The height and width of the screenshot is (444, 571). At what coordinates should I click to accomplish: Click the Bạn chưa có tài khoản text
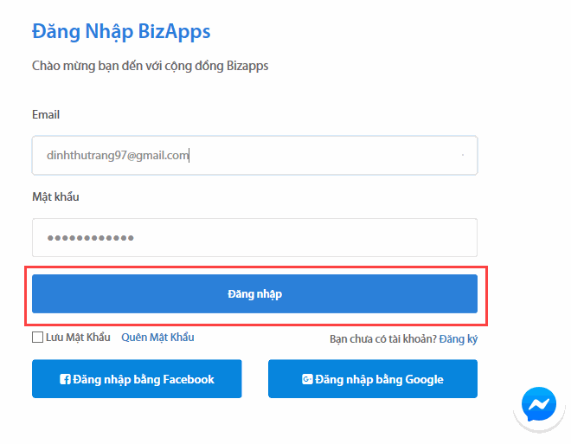coord(382,339)
